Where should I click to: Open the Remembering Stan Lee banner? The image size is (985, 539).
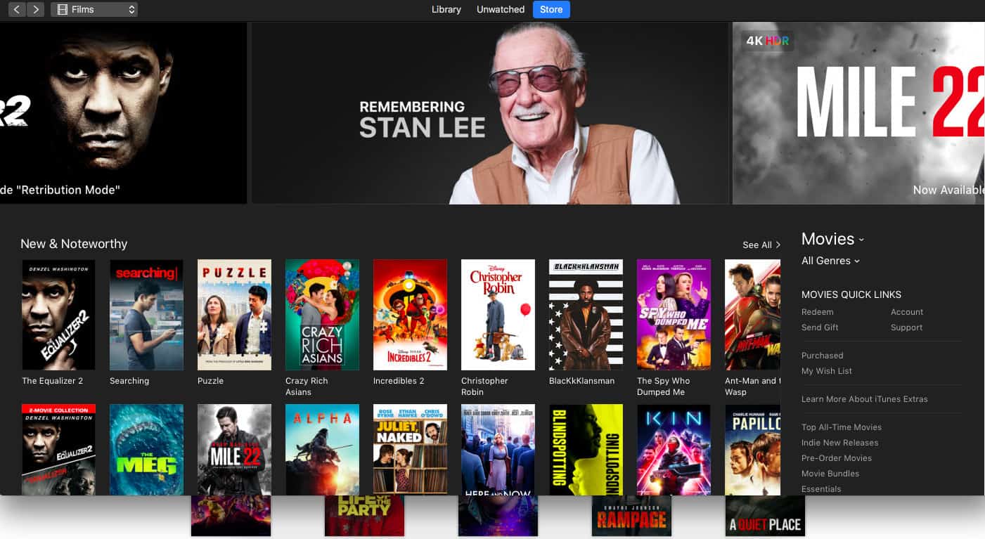[x=490, y=113]
